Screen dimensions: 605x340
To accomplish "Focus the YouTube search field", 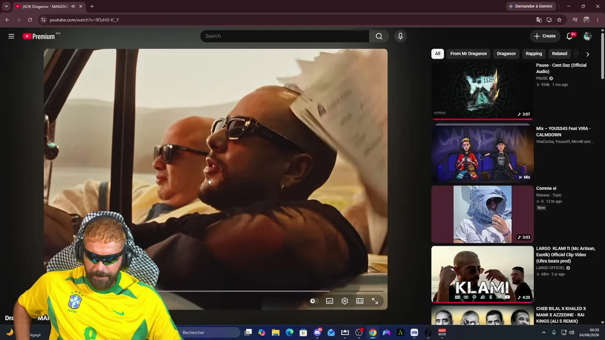I will coord(285,36).
